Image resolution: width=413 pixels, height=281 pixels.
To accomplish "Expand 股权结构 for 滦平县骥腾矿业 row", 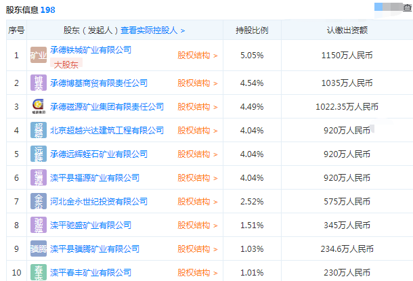I will pos(198,249).
